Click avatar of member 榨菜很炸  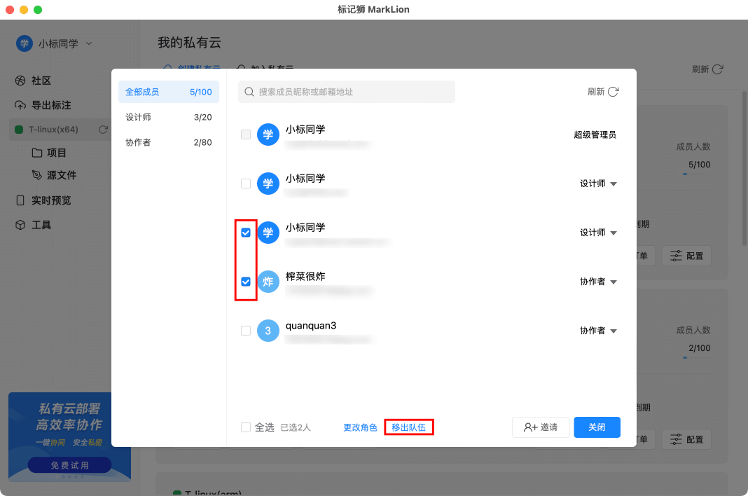[x=268, y=282]
